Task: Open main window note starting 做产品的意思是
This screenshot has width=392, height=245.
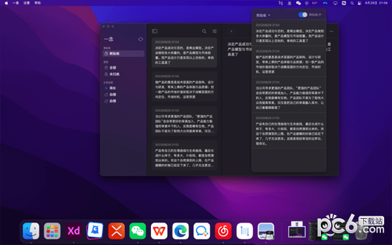Action: pos(184,87)
